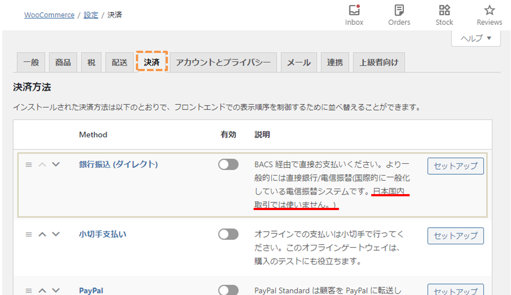
Task: Move 小切手支払い up with the up arrow
Action: point(43,234)
